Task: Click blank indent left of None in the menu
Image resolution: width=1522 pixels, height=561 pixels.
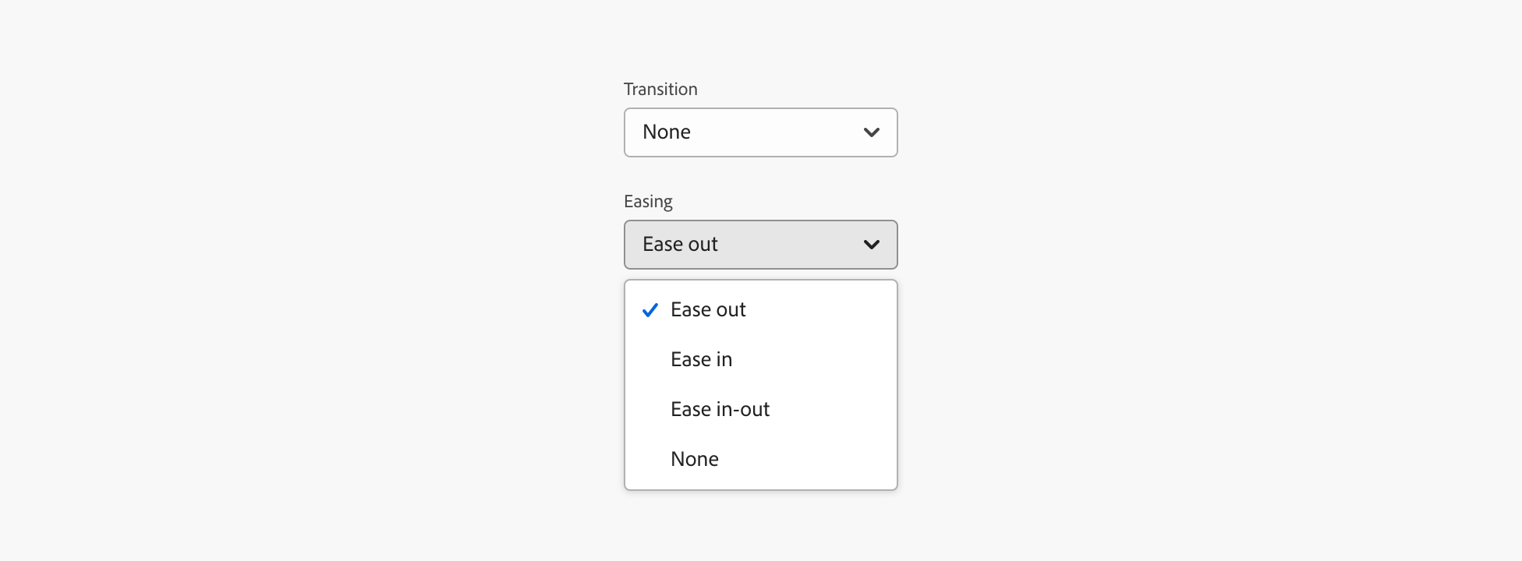Action: [x=649, y=460]
